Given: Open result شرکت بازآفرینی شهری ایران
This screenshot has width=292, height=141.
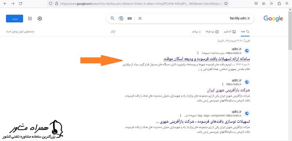Looking at the screenshot, I should click(228, 90).
